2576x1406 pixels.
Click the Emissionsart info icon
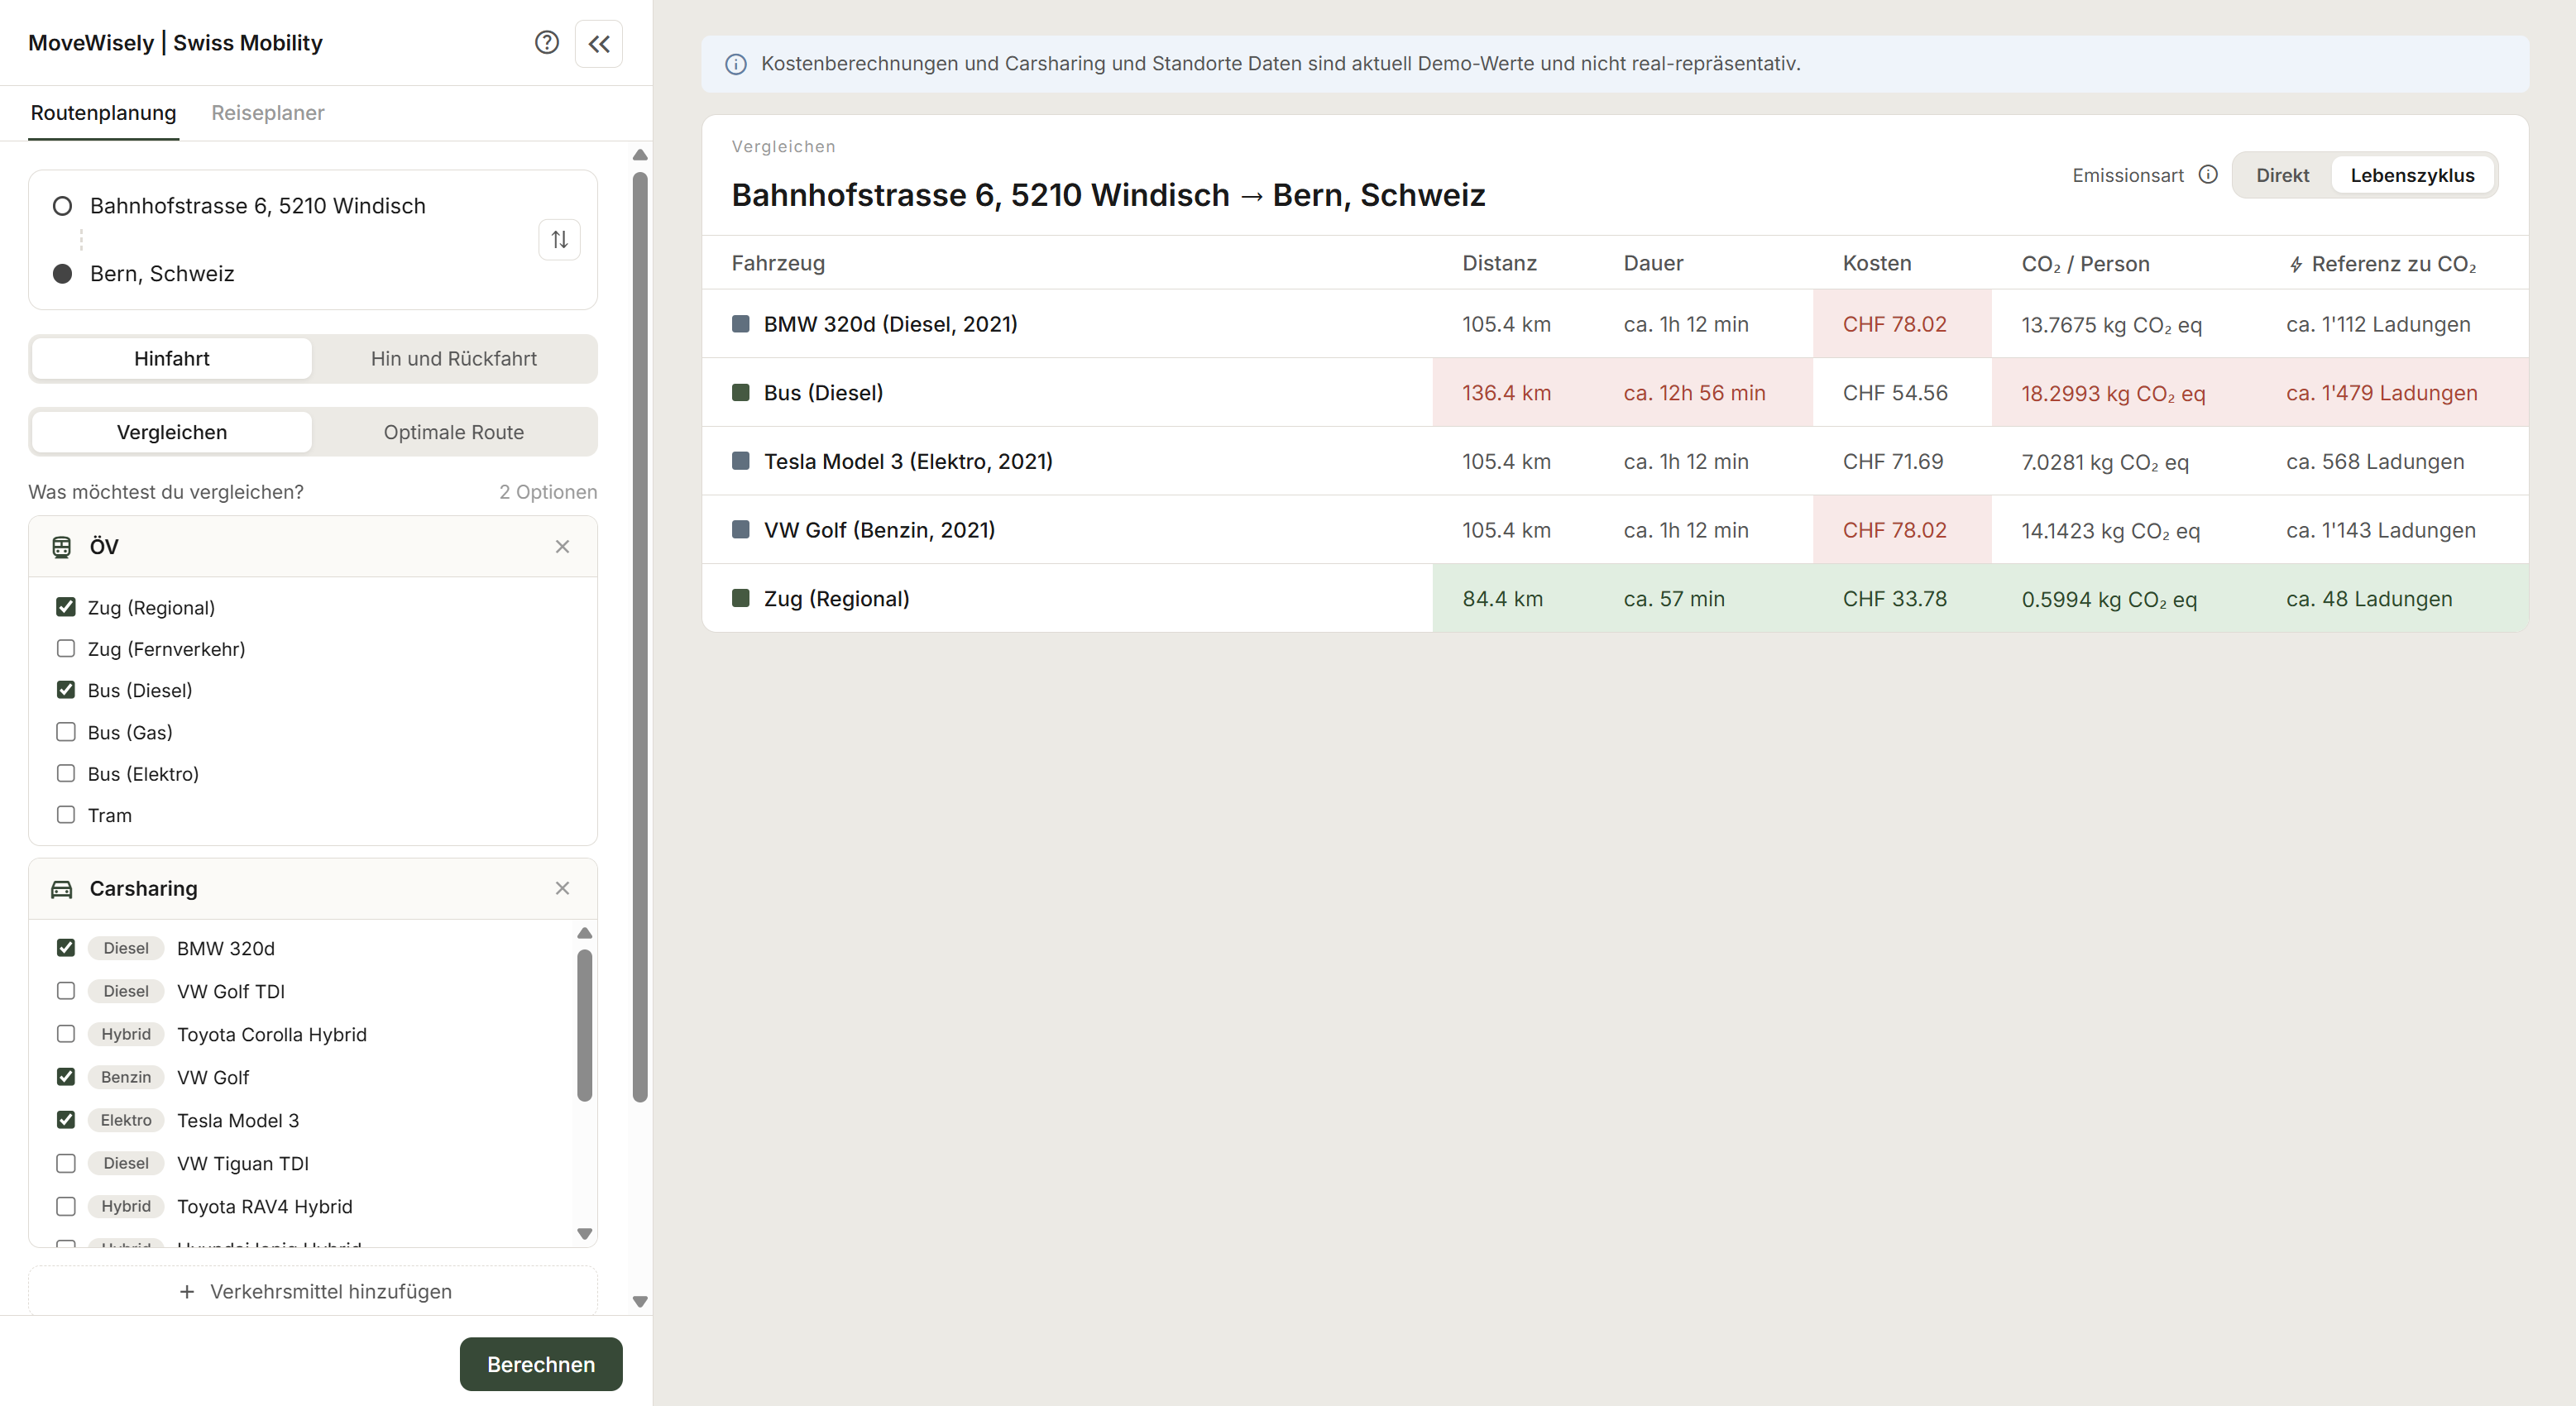point(2208,175)
